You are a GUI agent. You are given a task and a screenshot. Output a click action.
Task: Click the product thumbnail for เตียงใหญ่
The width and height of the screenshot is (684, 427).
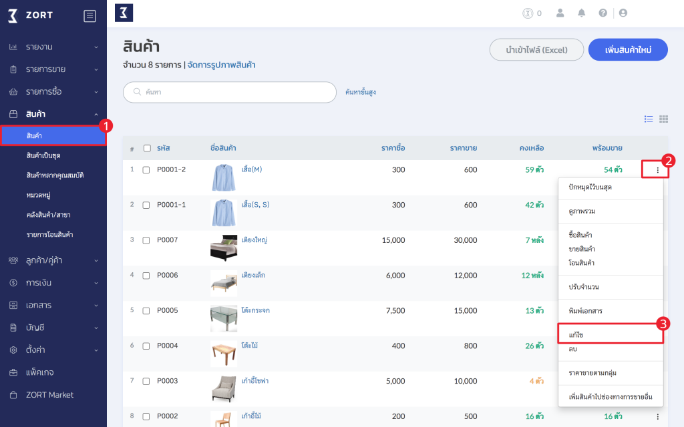223,246
